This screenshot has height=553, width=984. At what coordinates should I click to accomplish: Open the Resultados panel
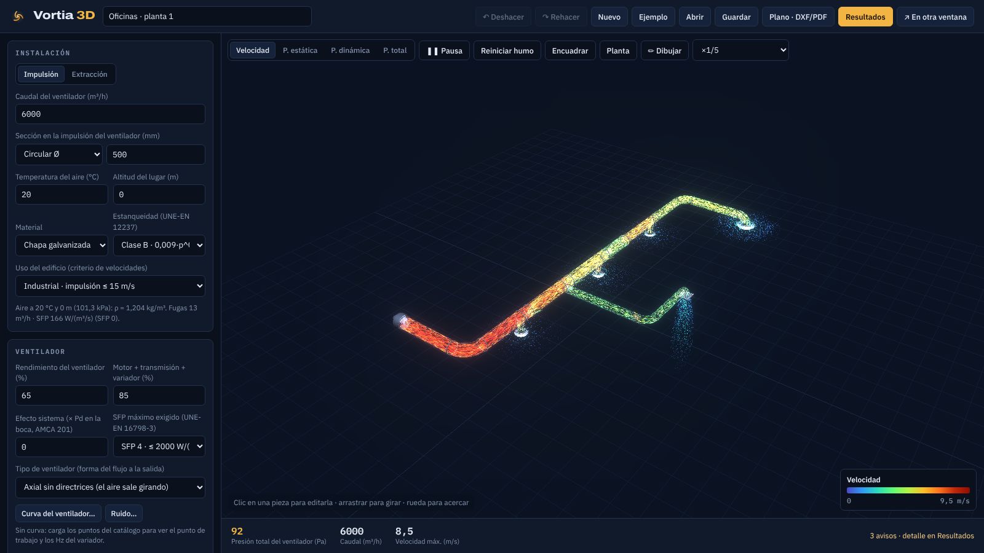(865, 17)
